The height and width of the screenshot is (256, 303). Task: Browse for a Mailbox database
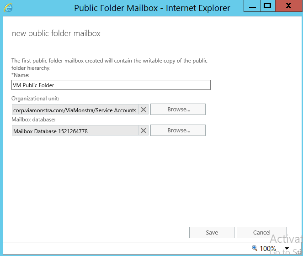point(178,131)
